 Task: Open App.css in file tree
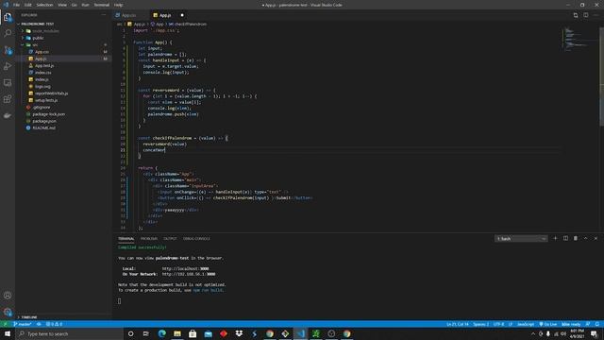click(x=63, y=52)
